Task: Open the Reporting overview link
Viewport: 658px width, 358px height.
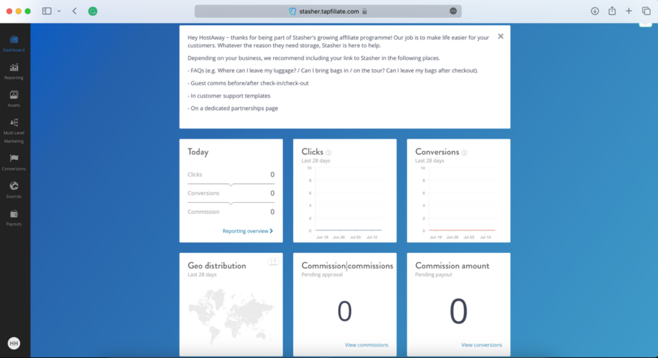Action: (x=248, y=231)
